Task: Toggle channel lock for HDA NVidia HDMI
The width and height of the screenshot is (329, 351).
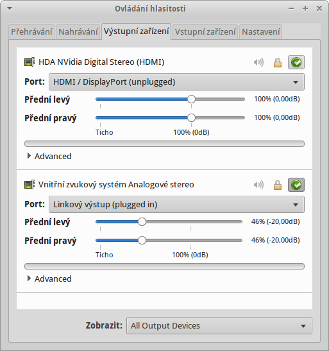Action: [x=278, y=62]
